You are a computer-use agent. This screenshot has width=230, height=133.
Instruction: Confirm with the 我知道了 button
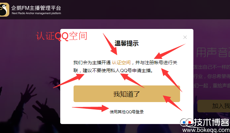[127, 94]
